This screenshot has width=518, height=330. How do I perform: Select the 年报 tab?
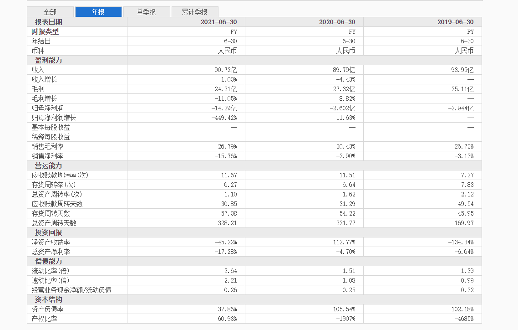pos(98,12)
